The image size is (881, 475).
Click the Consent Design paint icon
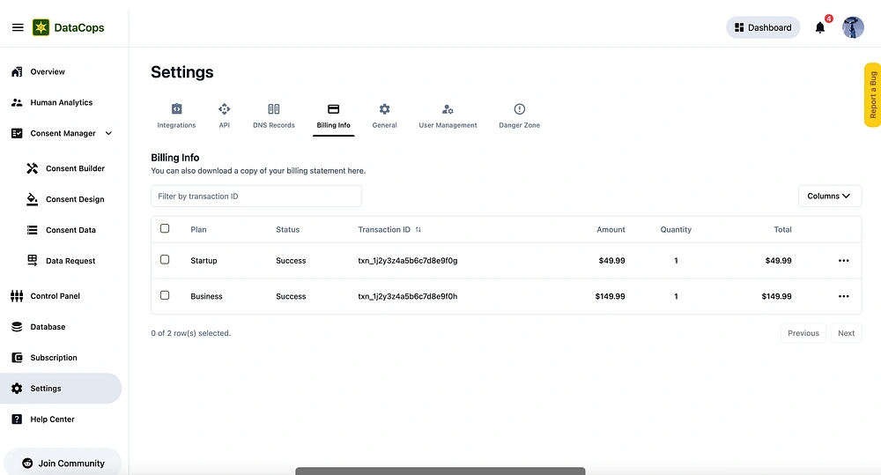tap(32, 199)
